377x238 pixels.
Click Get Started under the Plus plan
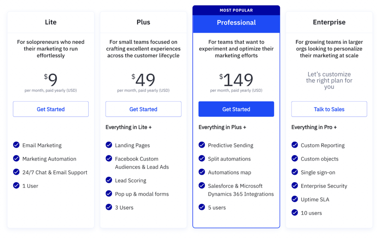[x=143, y=109]
